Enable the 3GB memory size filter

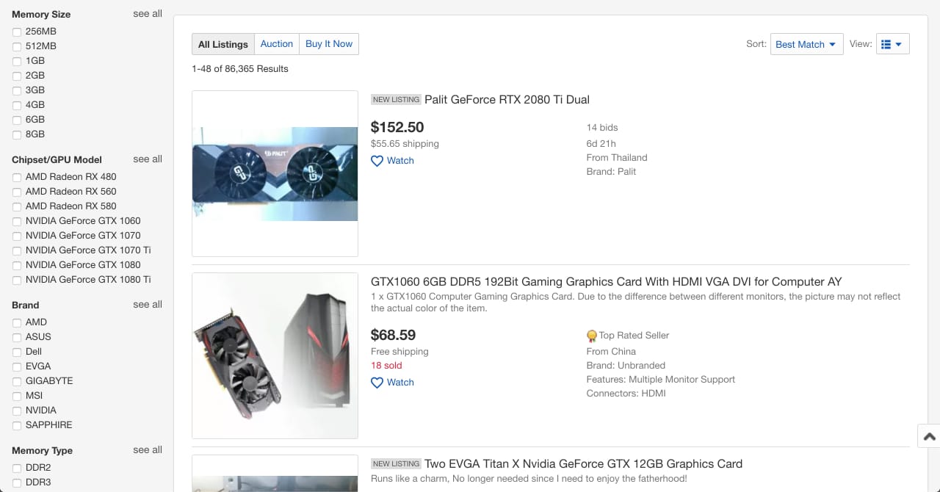17,90
